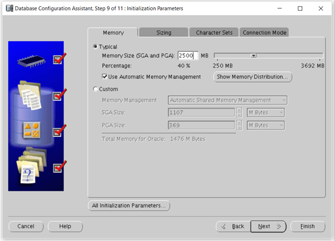Click the red checkmark beside the memory chip

click(x=60, y=58)
